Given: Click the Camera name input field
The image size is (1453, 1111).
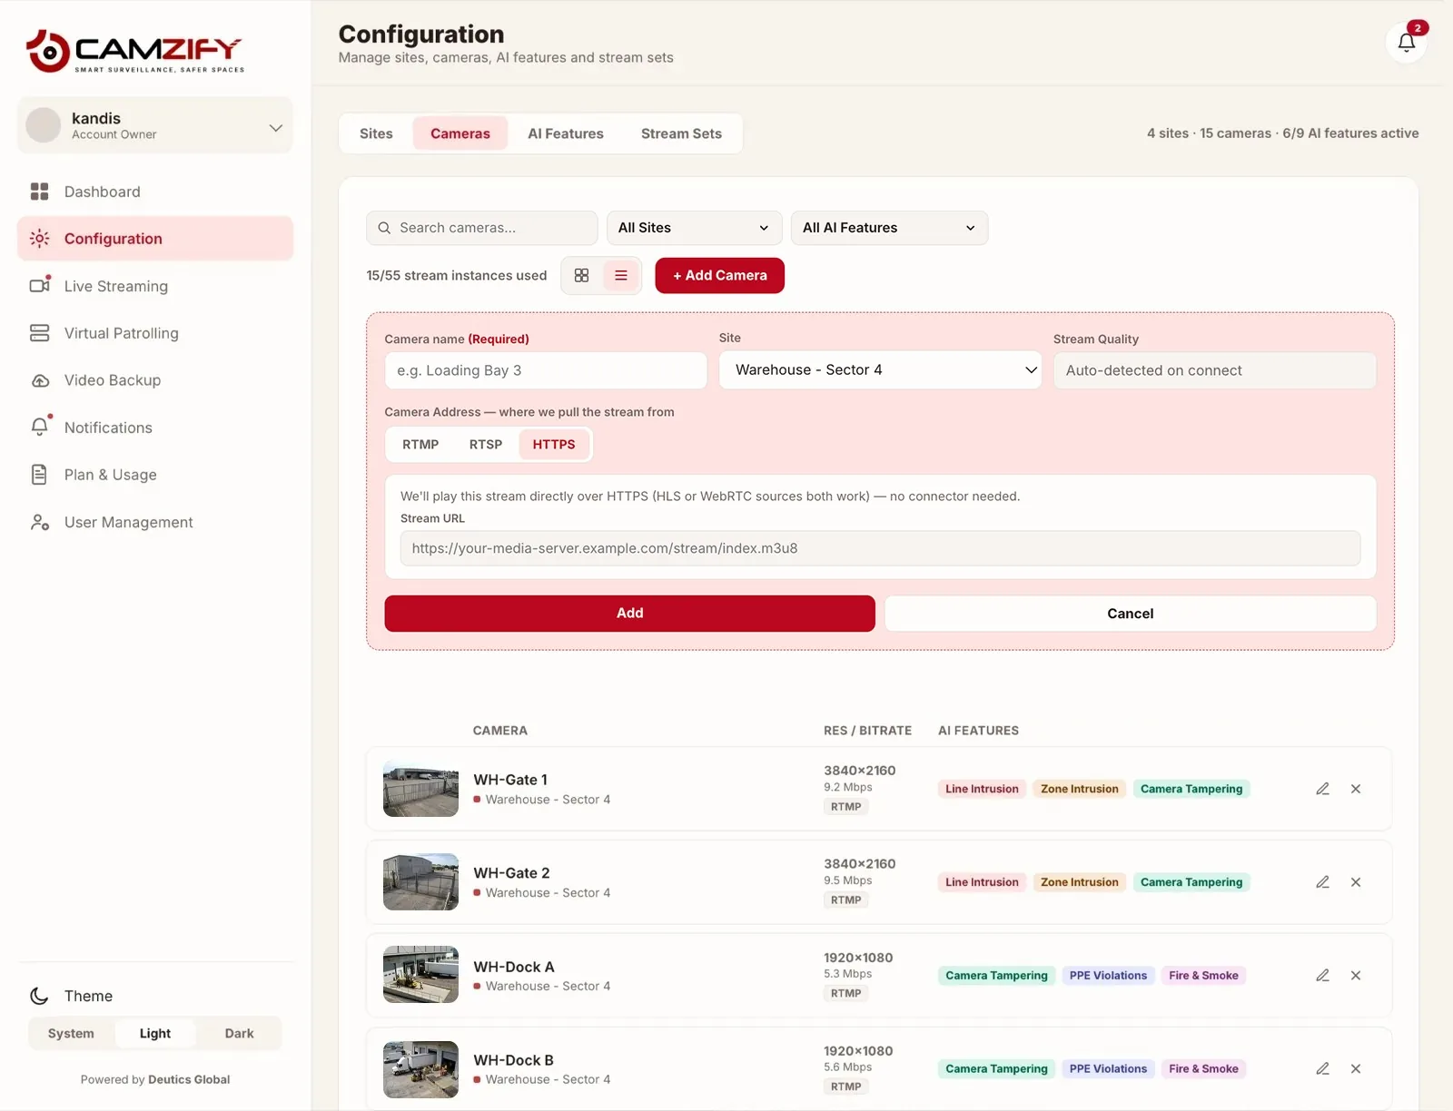Looking at the screenshot, I should pos(546,370).
